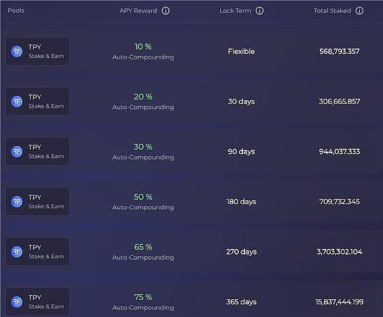
Task: Click the TPY token icon in 270 days pool
Action: click(17, 251)
